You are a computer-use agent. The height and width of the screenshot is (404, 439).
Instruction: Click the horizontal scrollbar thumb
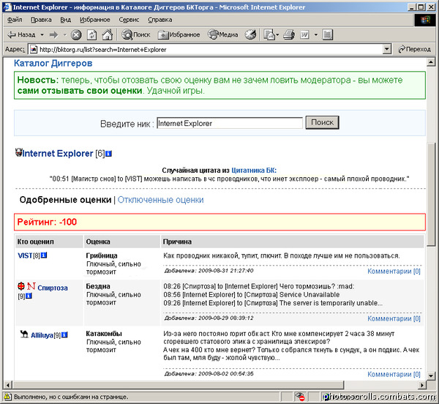(x=178, y=385)
